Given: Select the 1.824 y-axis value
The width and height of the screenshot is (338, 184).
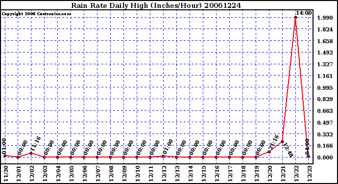Looking at the screenshot, I should [325, 29].
